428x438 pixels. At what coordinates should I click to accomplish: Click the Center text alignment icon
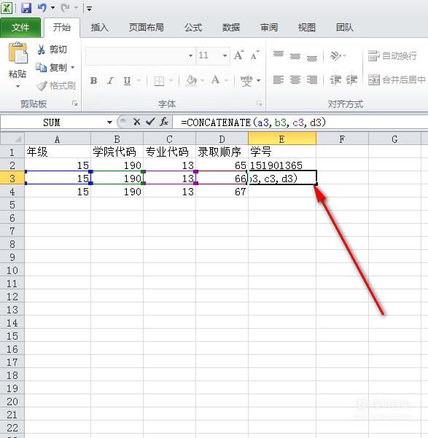pos(295,80)
